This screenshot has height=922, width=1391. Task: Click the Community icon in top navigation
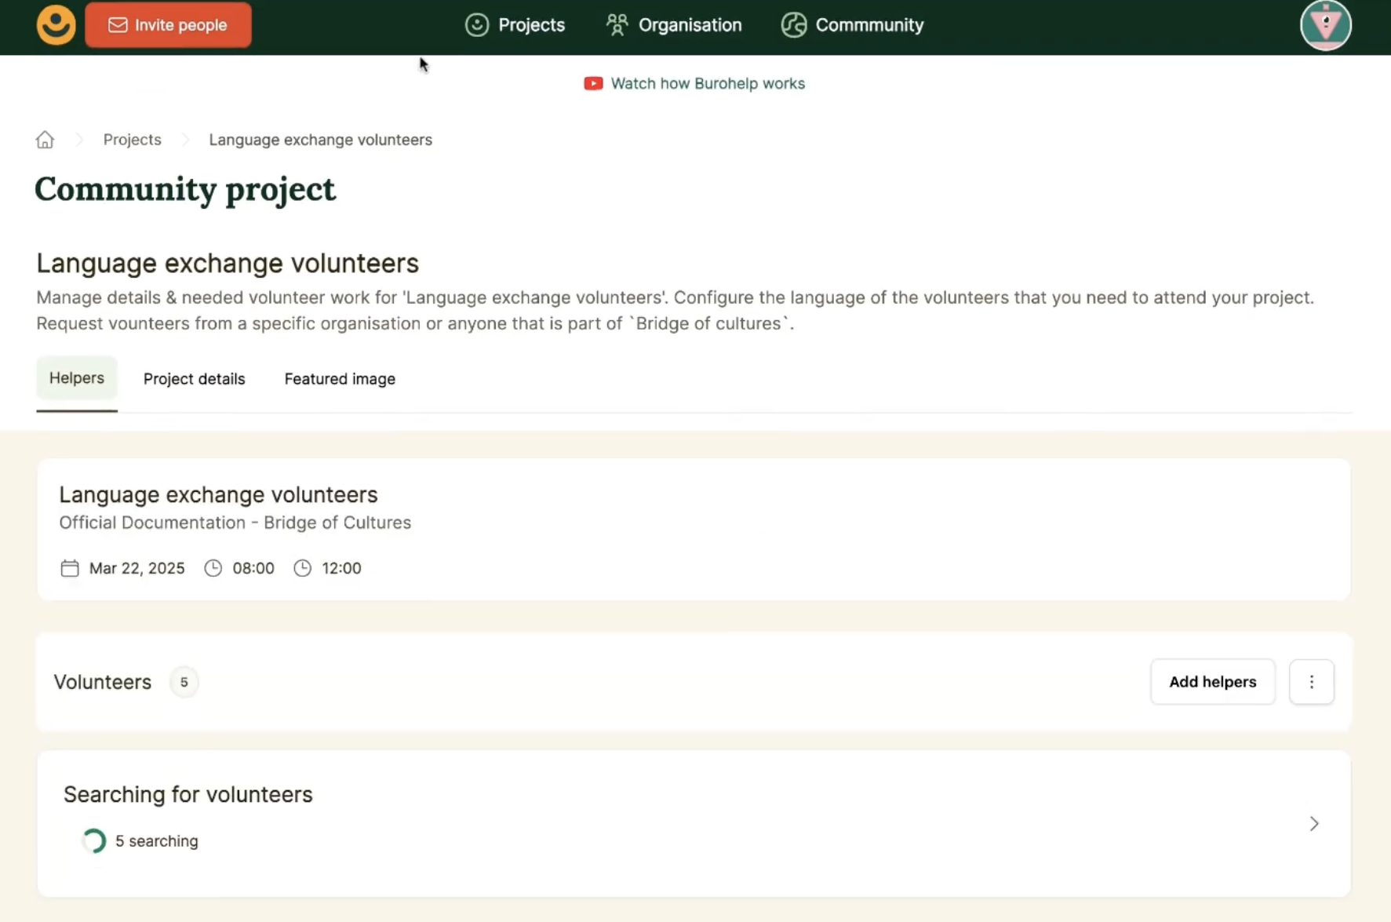(793, 24)
